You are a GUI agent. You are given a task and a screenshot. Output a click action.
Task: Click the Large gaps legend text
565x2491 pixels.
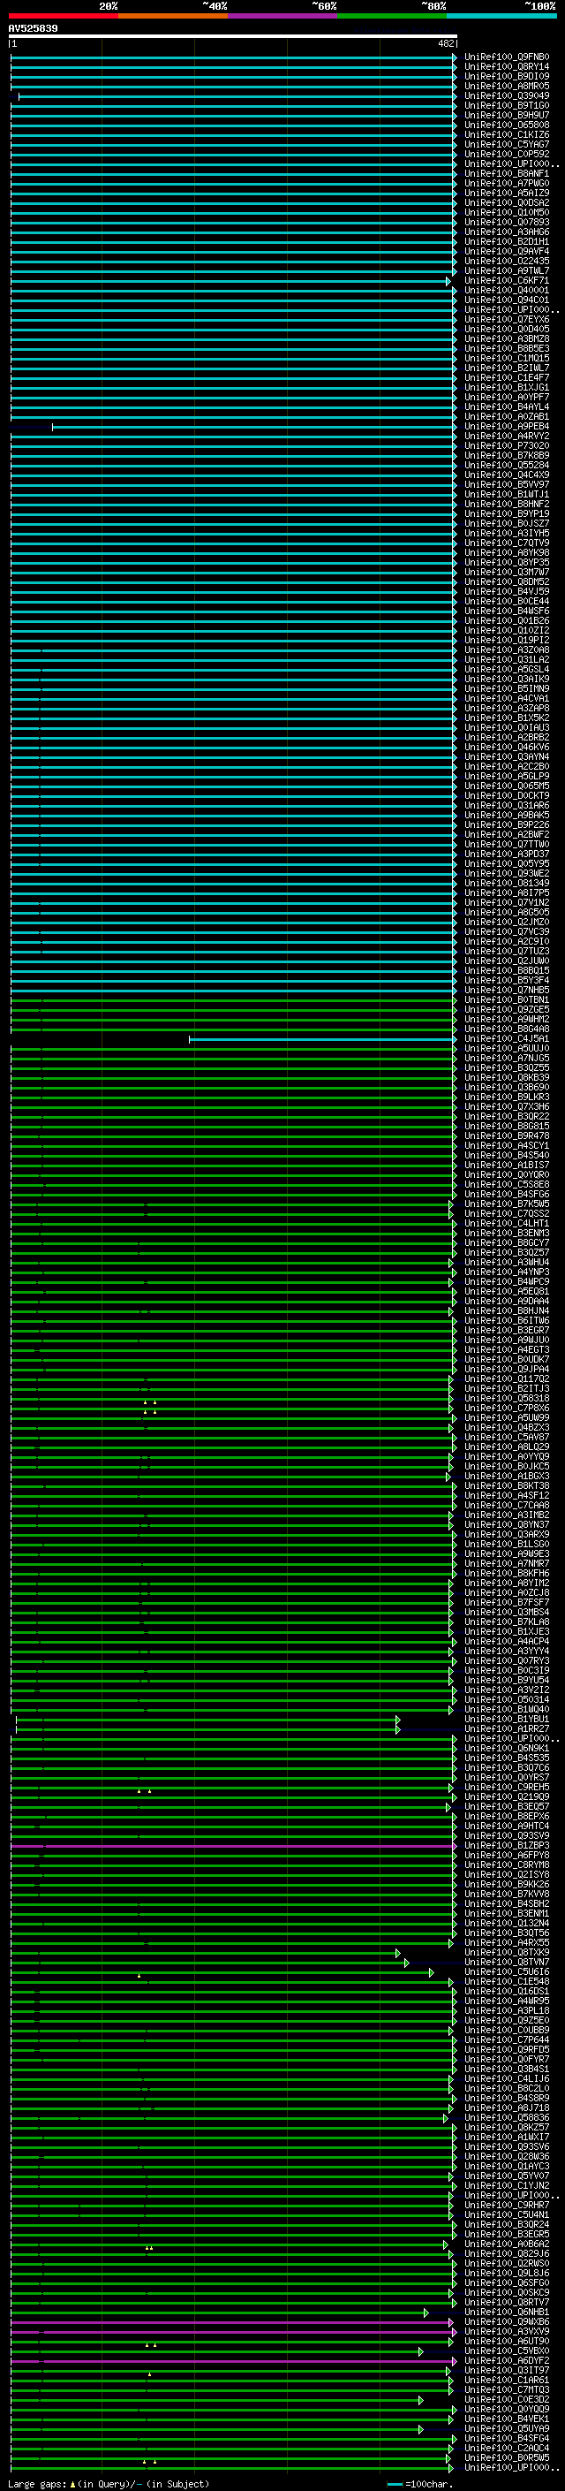(x=37, y=2484)
